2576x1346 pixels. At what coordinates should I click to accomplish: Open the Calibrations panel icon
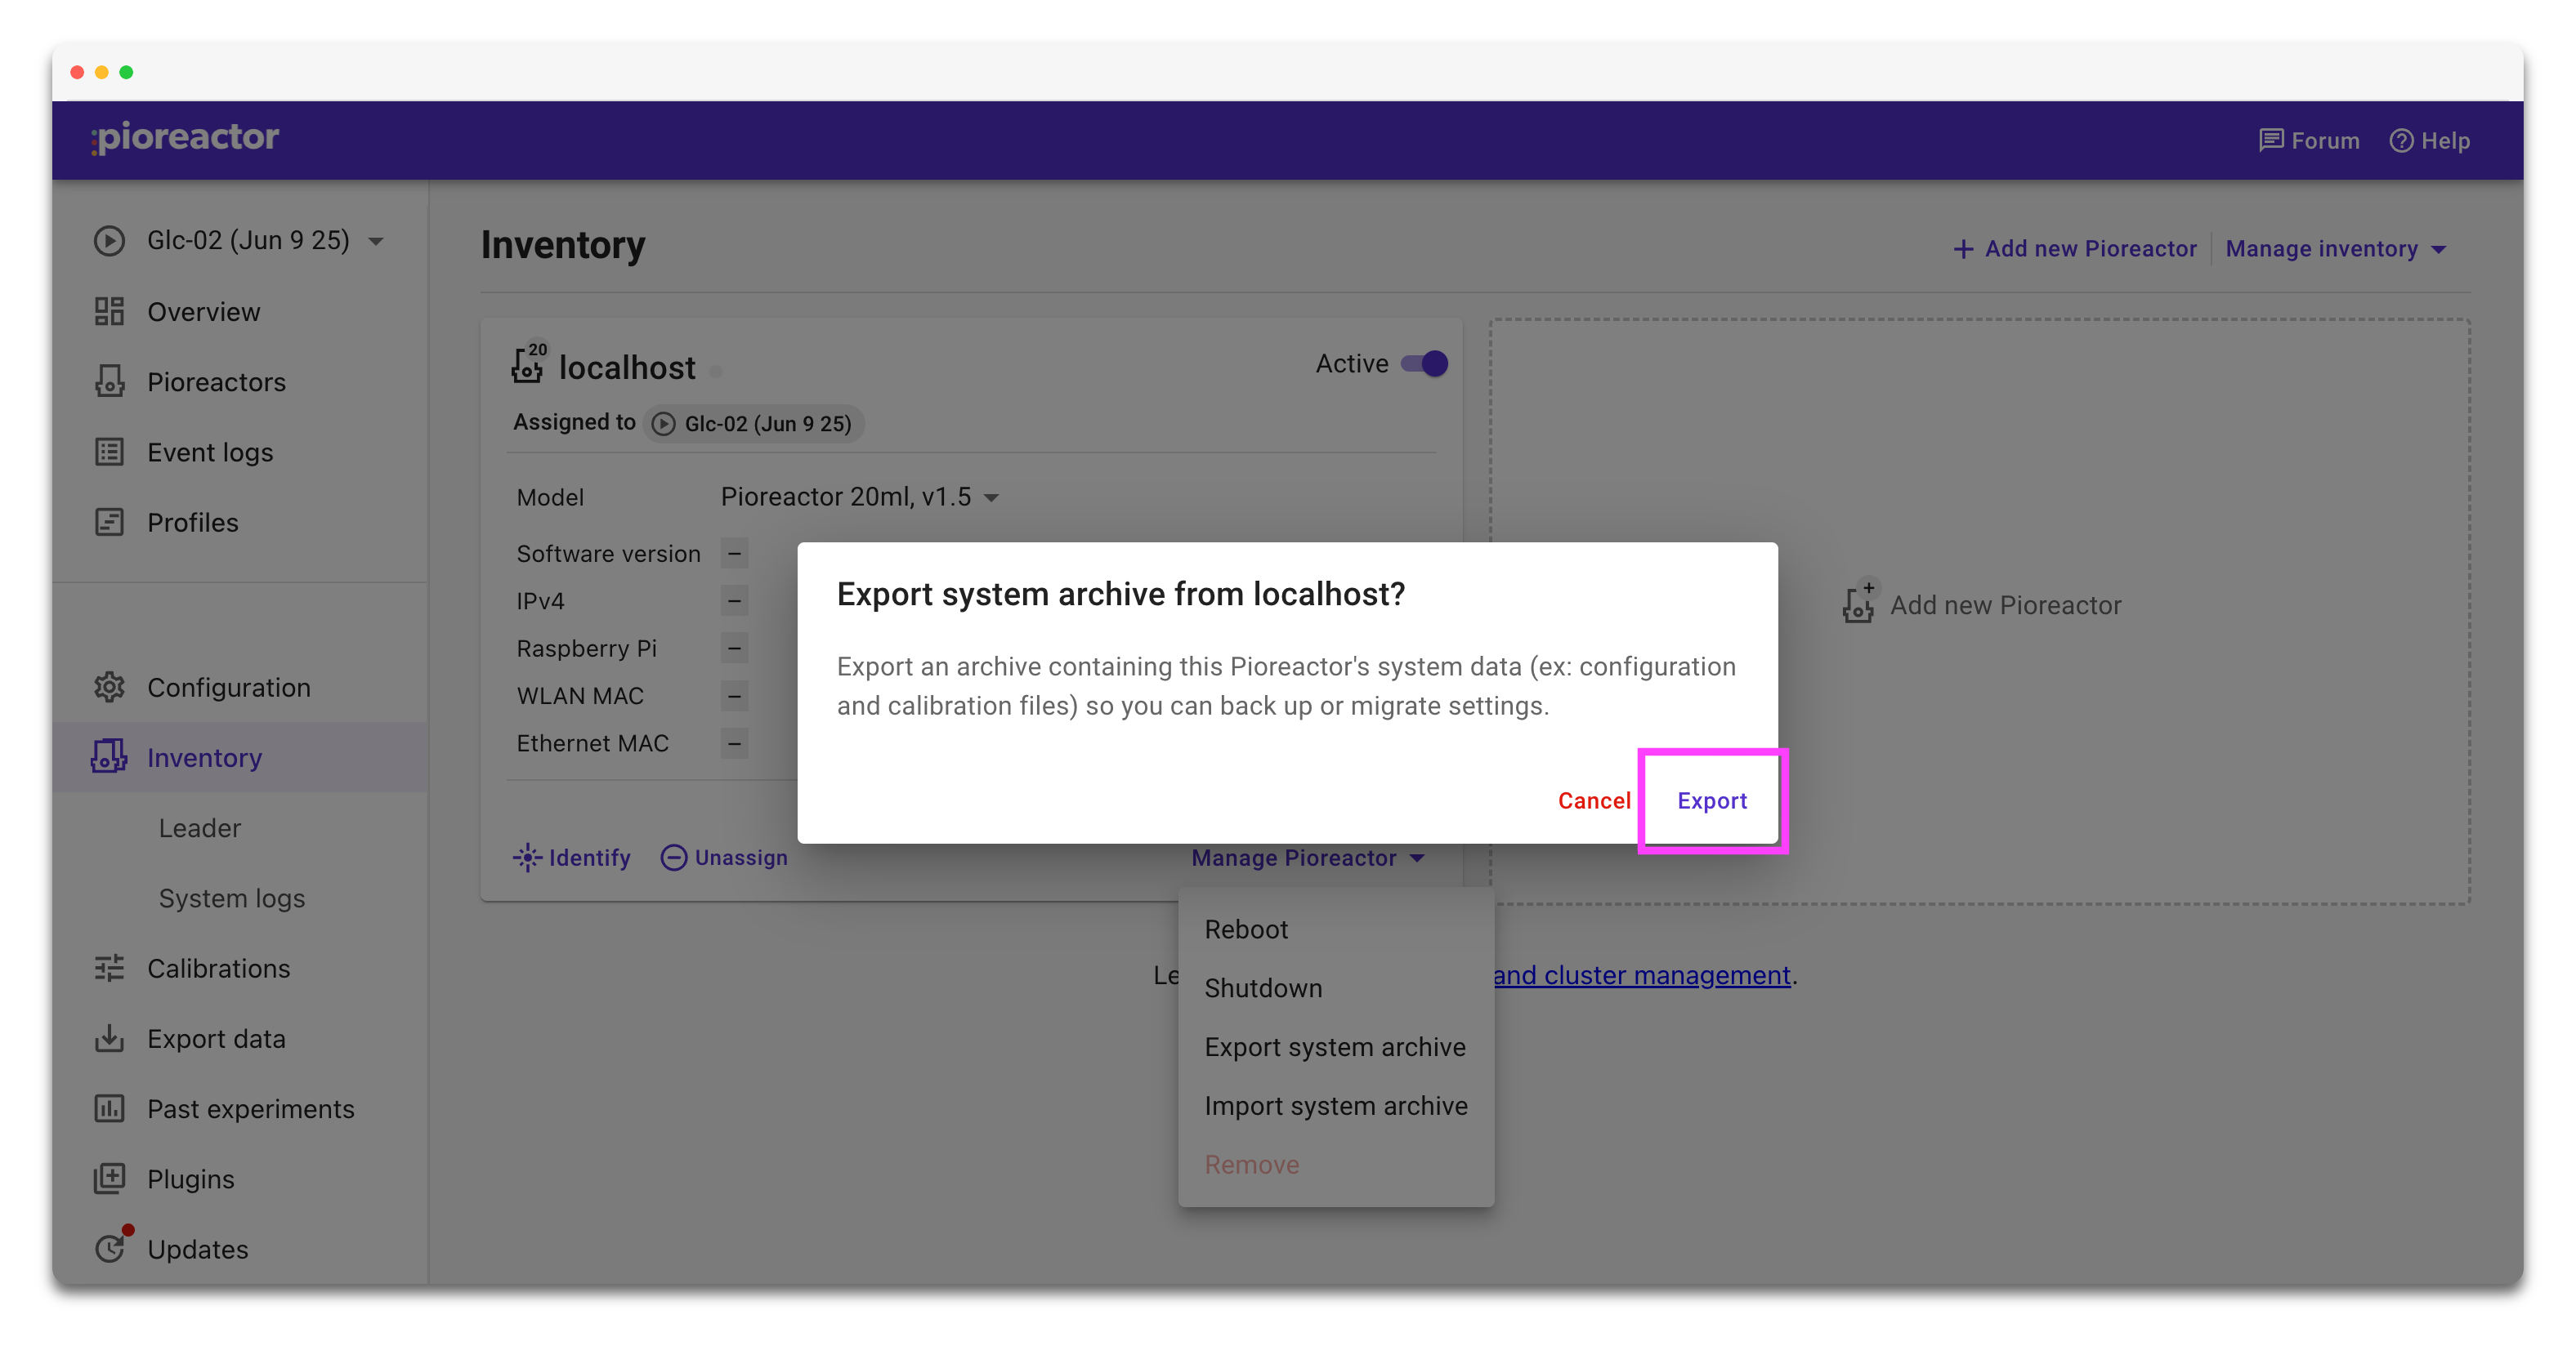(109, 967)
